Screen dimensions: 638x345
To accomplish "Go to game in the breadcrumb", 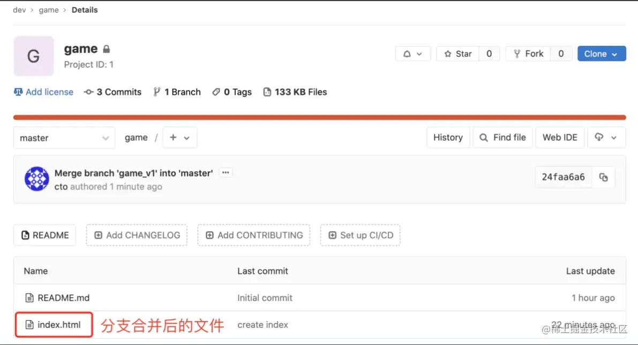I will click(x=49, y=10).
